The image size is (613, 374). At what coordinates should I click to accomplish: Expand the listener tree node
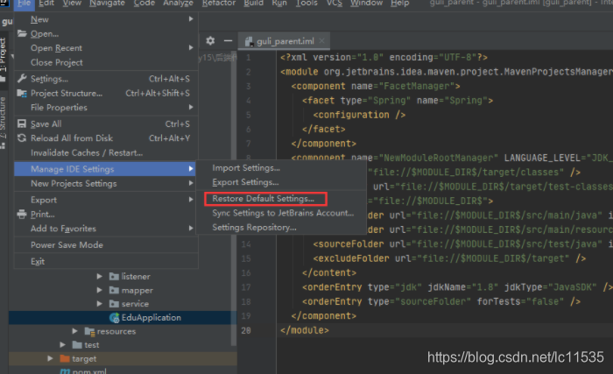click(100, 277)
